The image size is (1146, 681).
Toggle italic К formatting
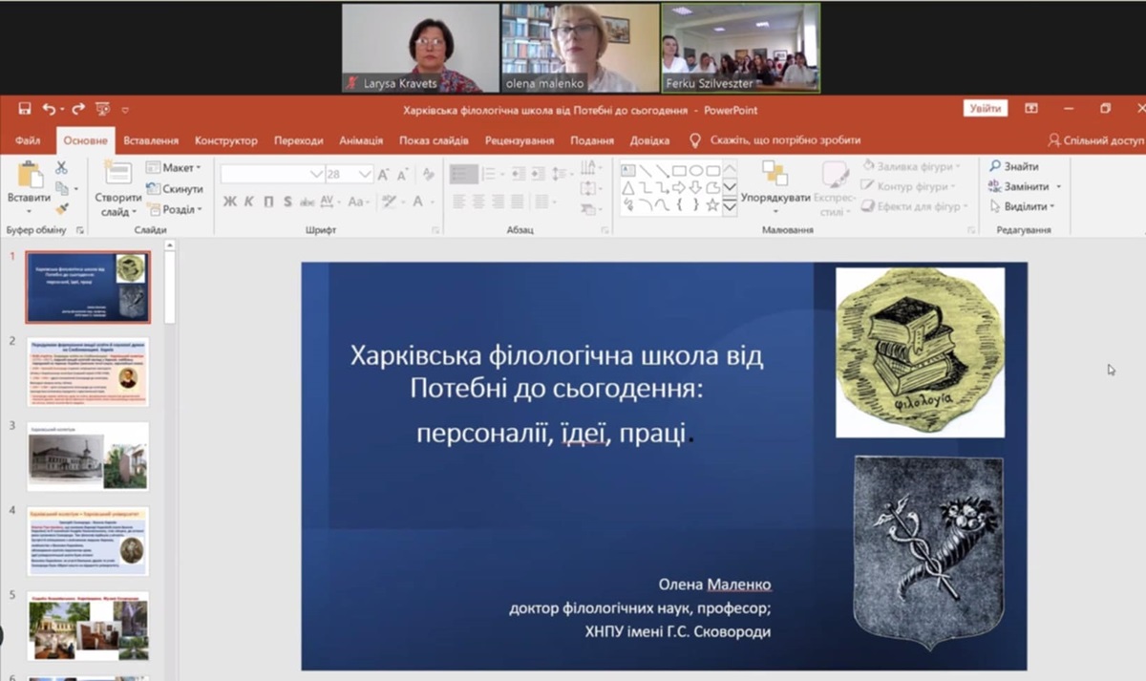(x=248, y=202)
